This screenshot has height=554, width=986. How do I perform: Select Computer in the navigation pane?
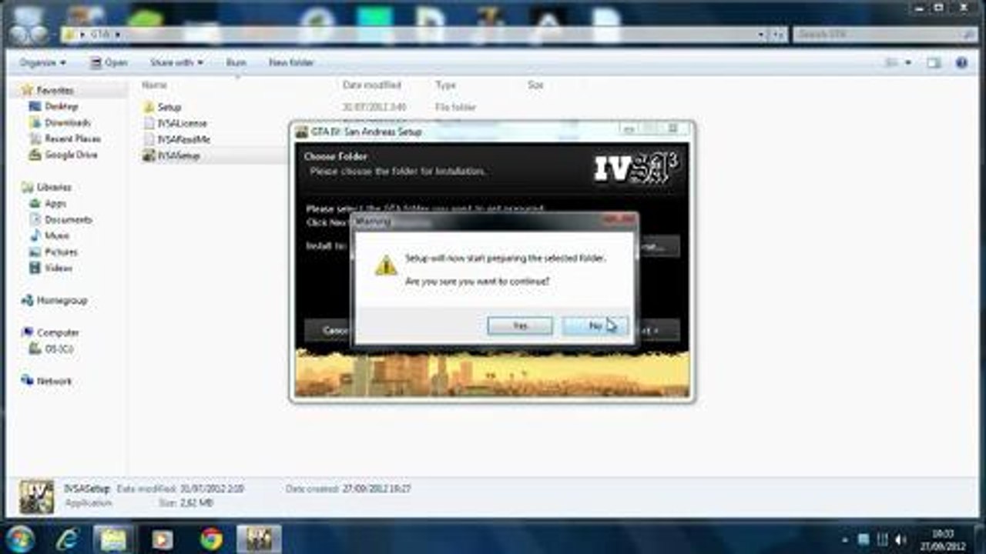[x=58, y=332]
